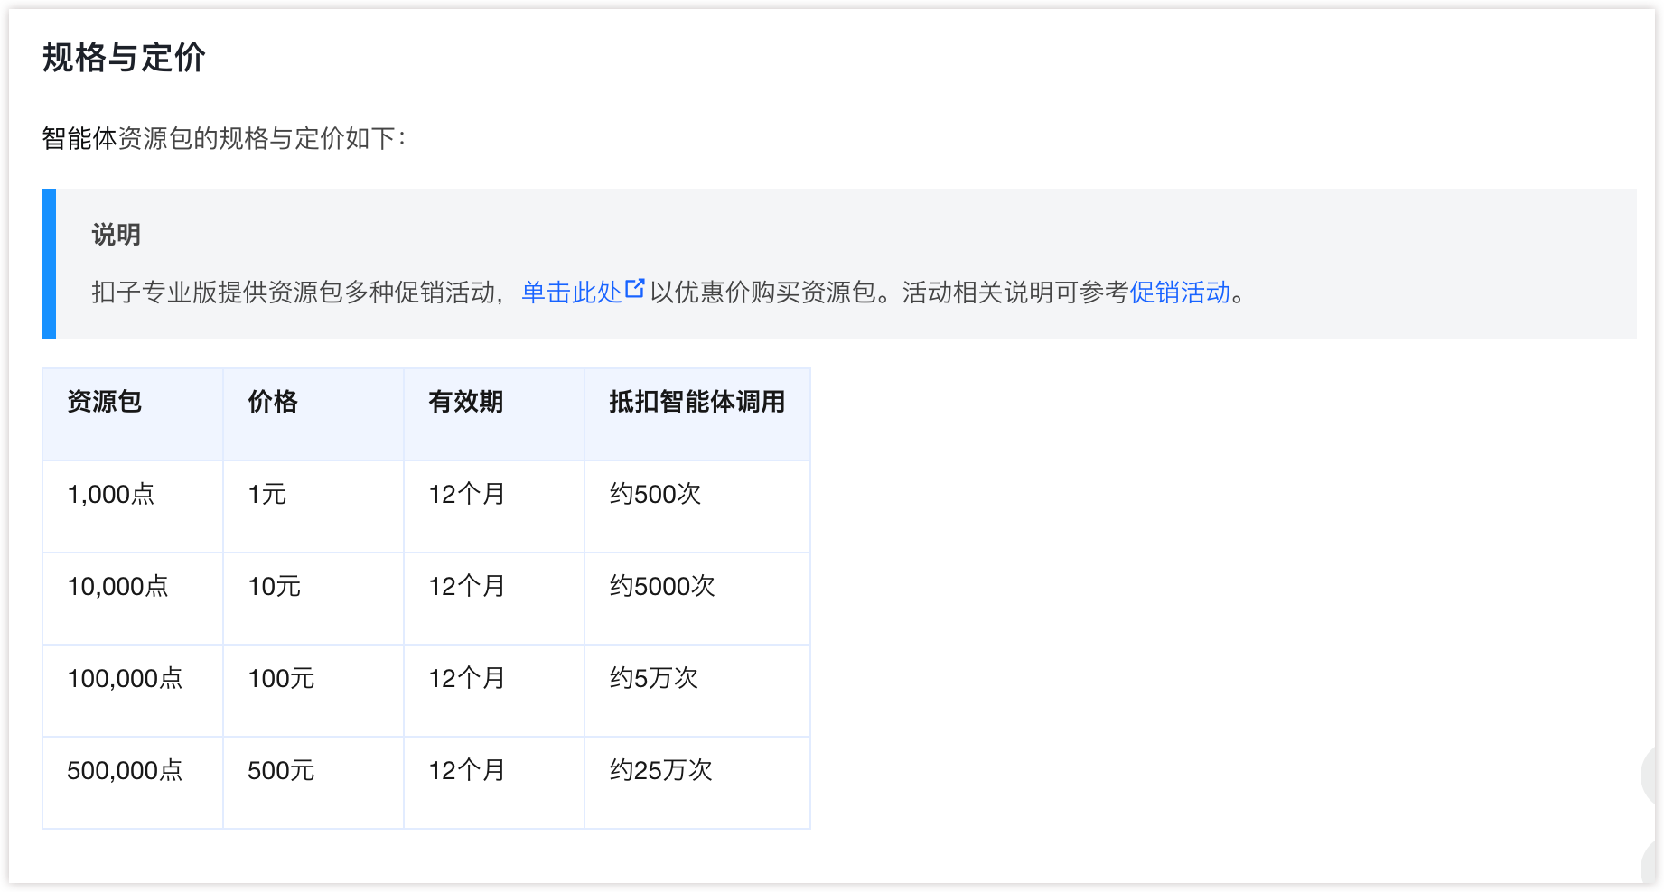Screen dimensions: 1664x892
Task: Click the 500元 price cell
Action: click(x=281, y=771)
